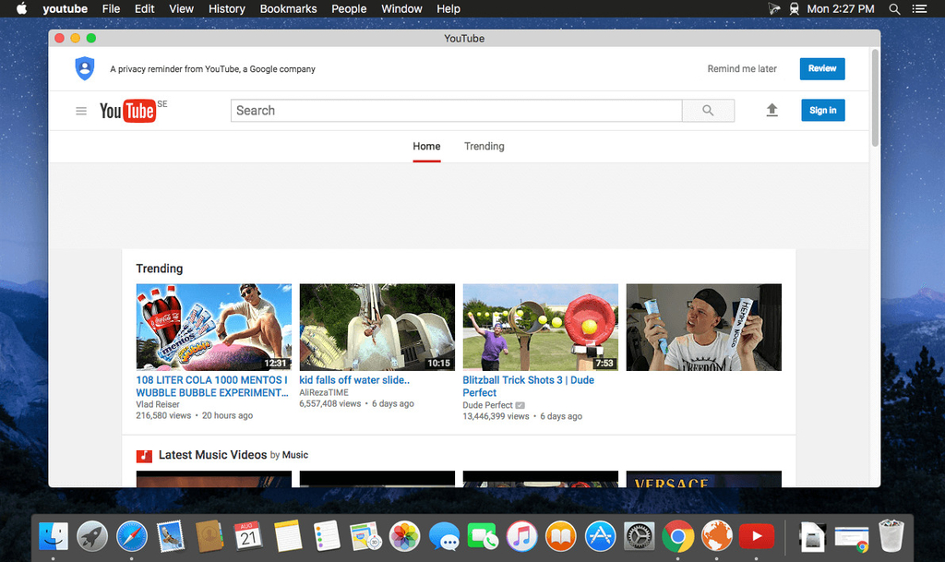Open the YouTube app in dock

point(756,535)
